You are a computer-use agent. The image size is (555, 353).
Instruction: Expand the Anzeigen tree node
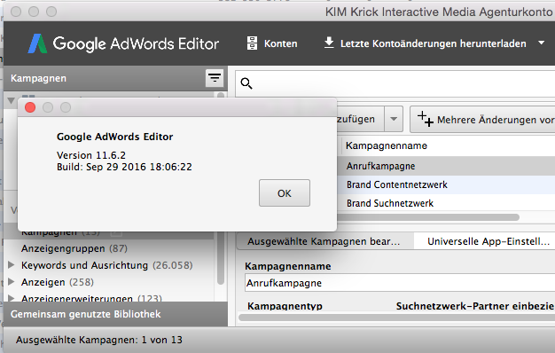(x=12, y=281)
